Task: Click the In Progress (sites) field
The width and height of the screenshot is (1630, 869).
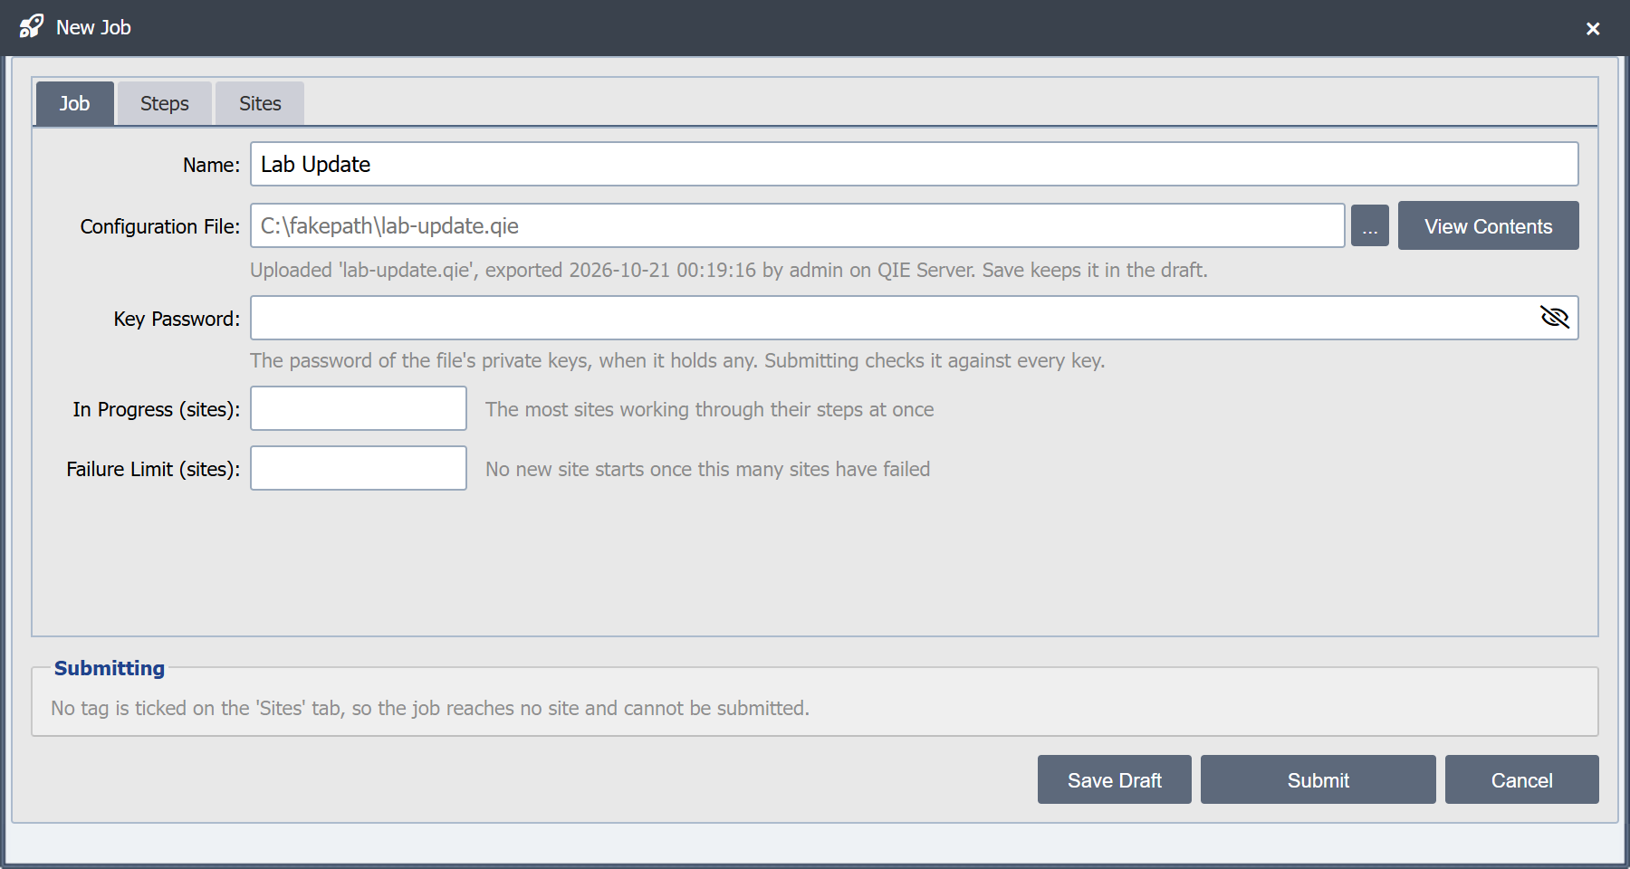Action: click(x=359, y=408)
